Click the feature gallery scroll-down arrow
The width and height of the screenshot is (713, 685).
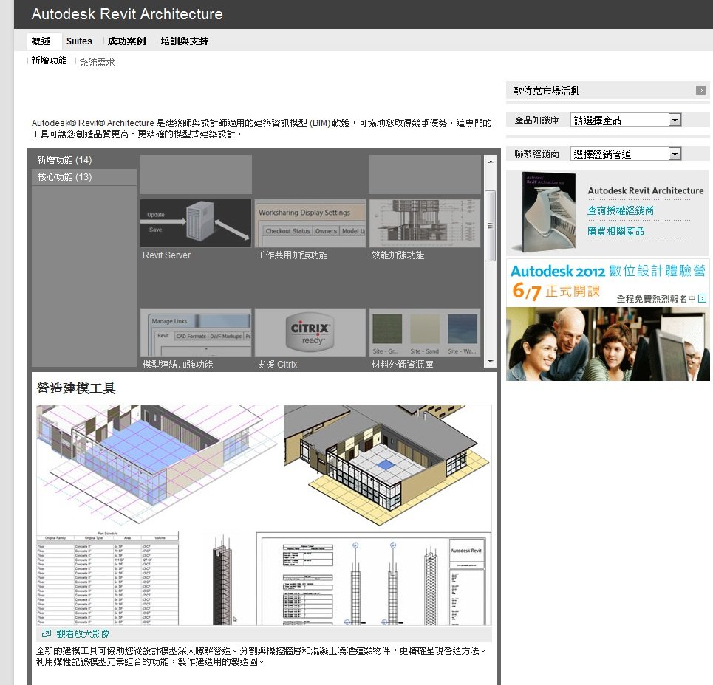490,362
